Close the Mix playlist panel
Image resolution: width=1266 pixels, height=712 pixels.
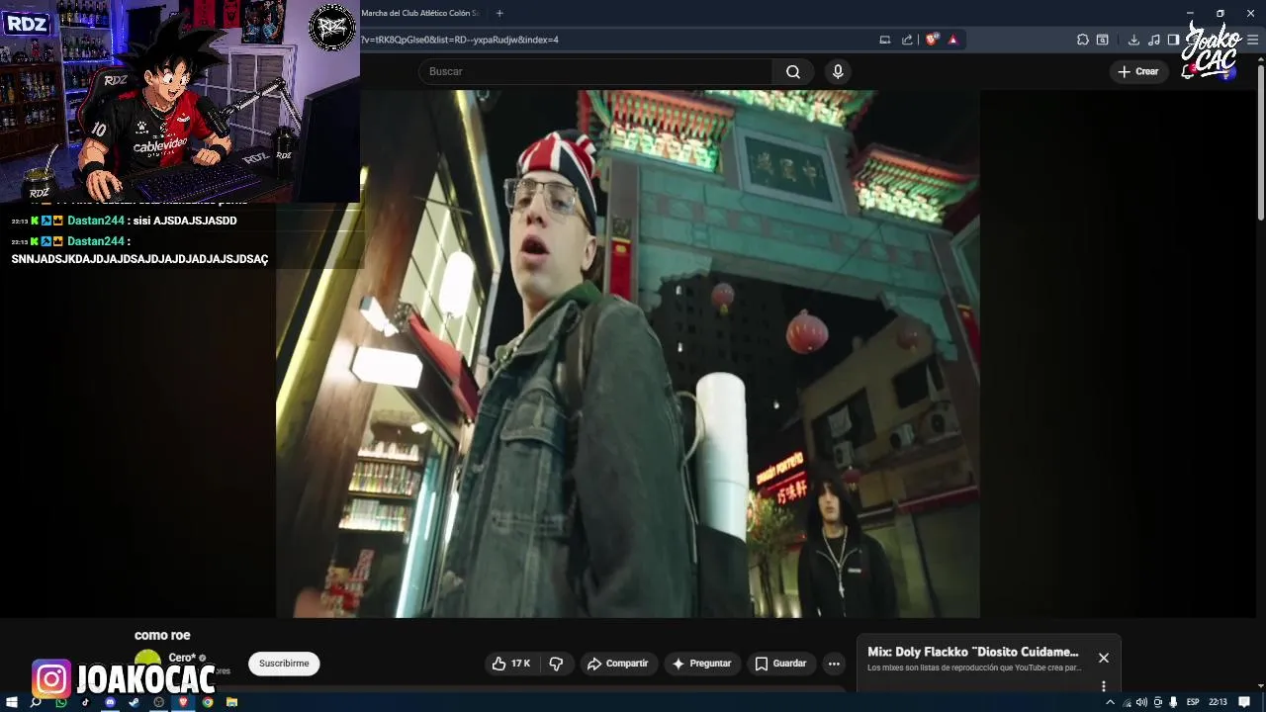[1104, 658]
